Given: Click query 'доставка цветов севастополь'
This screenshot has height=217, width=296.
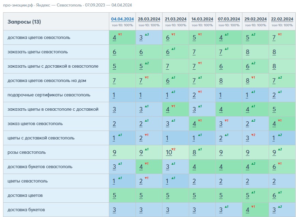Looking at the screenshot, I should 39,38.
